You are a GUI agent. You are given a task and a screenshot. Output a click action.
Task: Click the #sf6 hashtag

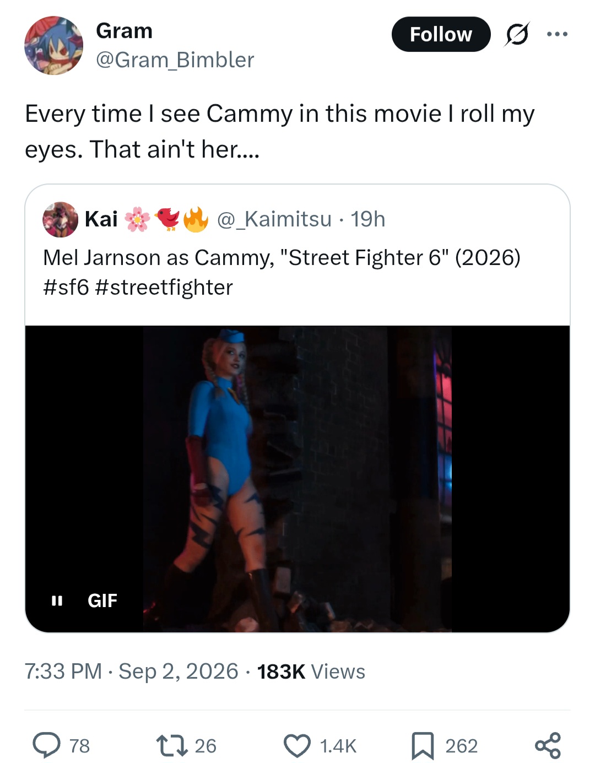66,288
